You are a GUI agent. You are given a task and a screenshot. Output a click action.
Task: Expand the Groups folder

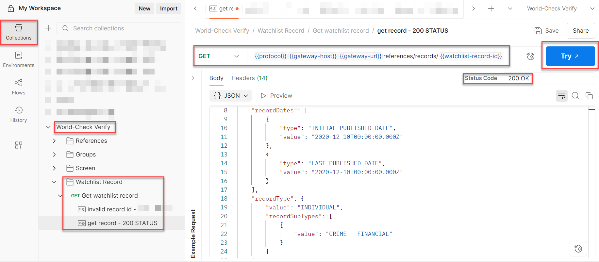click(x=54, y=155)
